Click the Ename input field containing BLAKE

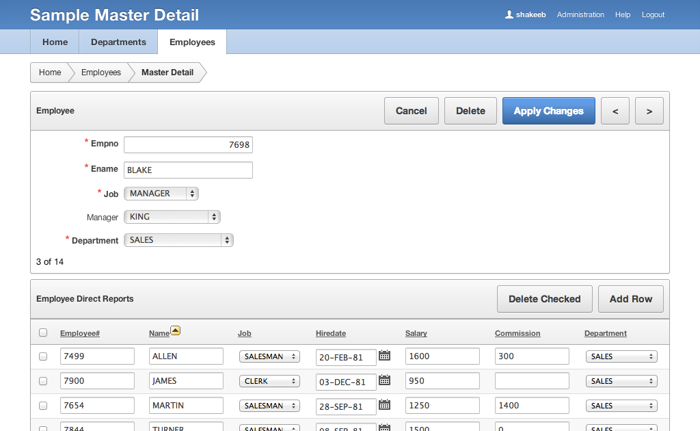coord(188,170)
